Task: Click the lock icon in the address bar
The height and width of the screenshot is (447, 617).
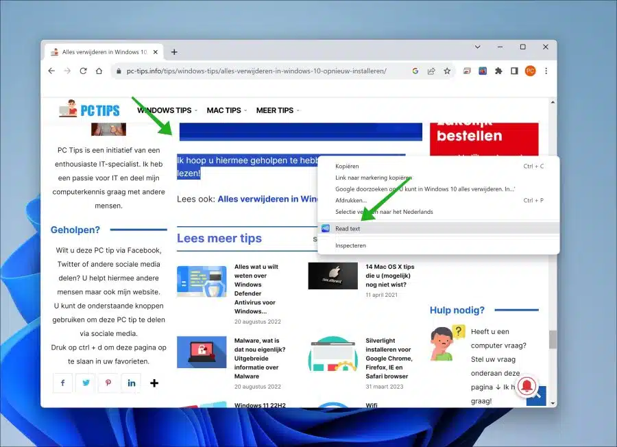Action: (x=118, y=71)
